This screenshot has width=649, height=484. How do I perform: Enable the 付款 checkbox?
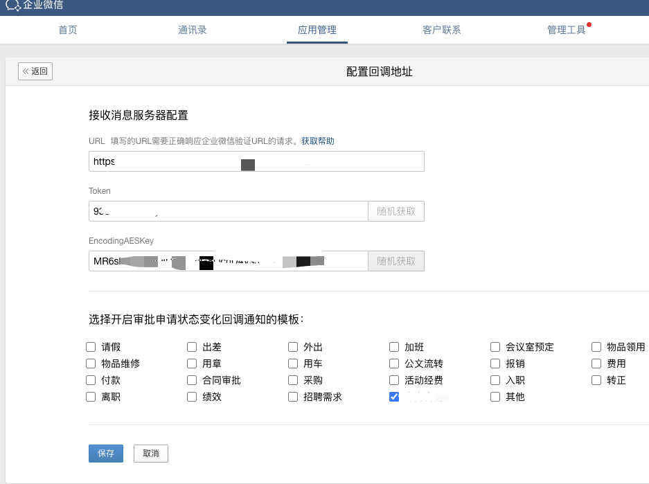[91, 379]
